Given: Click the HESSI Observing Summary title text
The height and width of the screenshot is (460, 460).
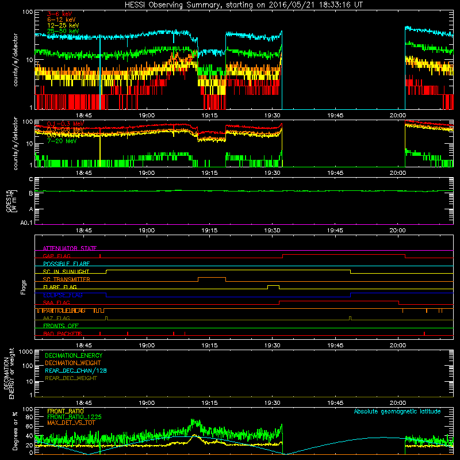Looking at the screenshot, I should (x=243, y=5).
